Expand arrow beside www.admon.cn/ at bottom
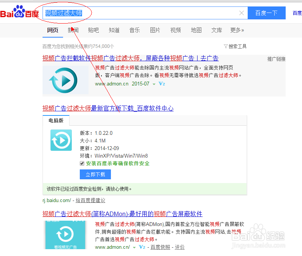The width and height of the screenshot is (302, 256). click(134, 248)
